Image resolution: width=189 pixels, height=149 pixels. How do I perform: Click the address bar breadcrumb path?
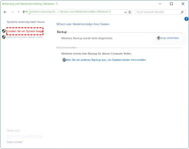pyautogui.click(x=77, y=12)
